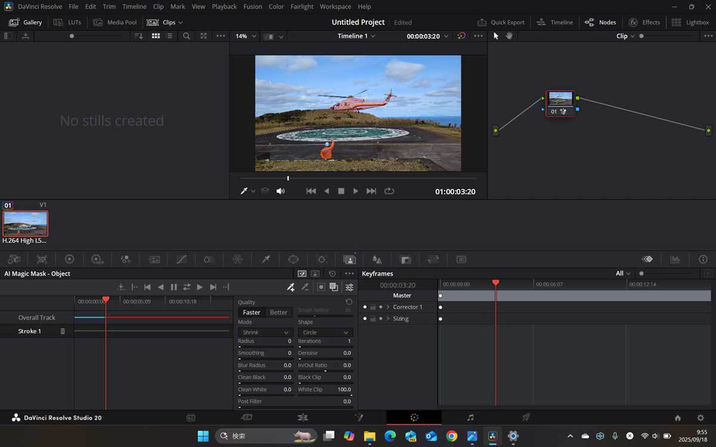The height and width of the screenshot is (447, 716).
Task: Open the Shape dropdown set to Circle
Action: (325, 332)
